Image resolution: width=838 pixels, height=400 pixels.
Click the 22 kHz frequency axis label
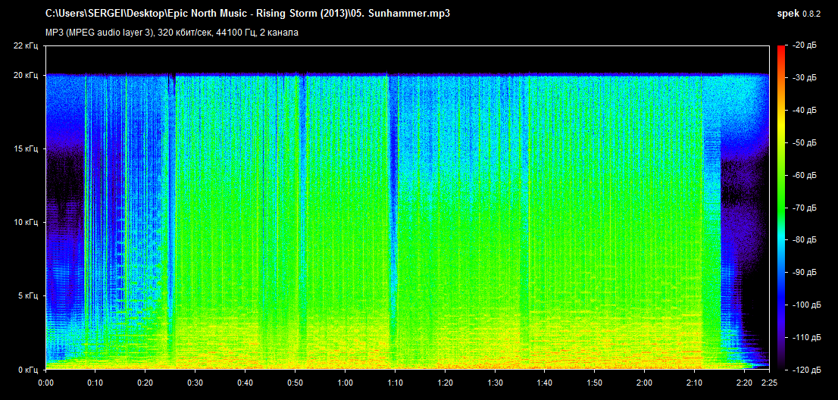pyautogui.click(x=27, y=46)
